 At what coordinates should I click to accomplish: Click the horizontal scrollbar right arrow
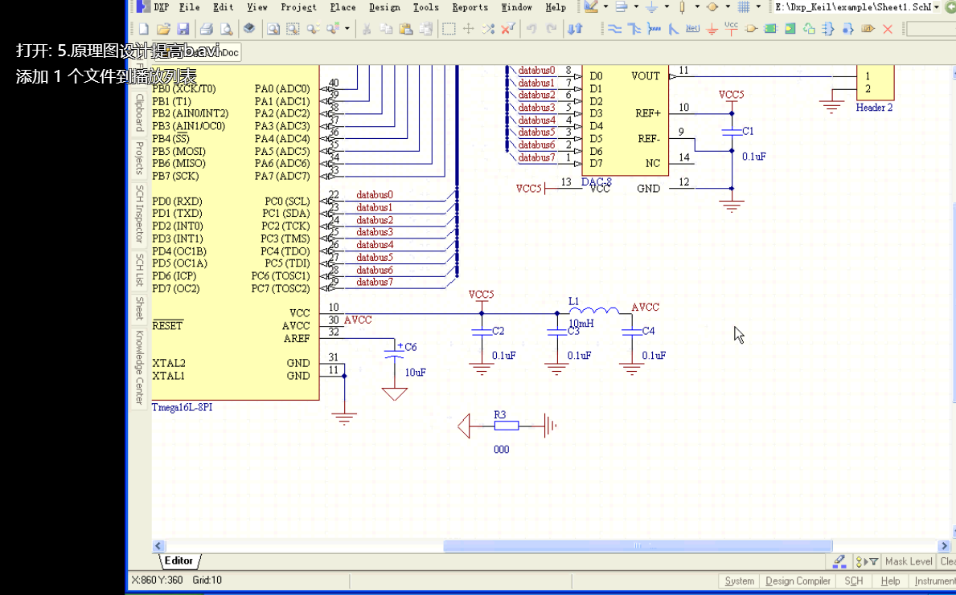945,546
